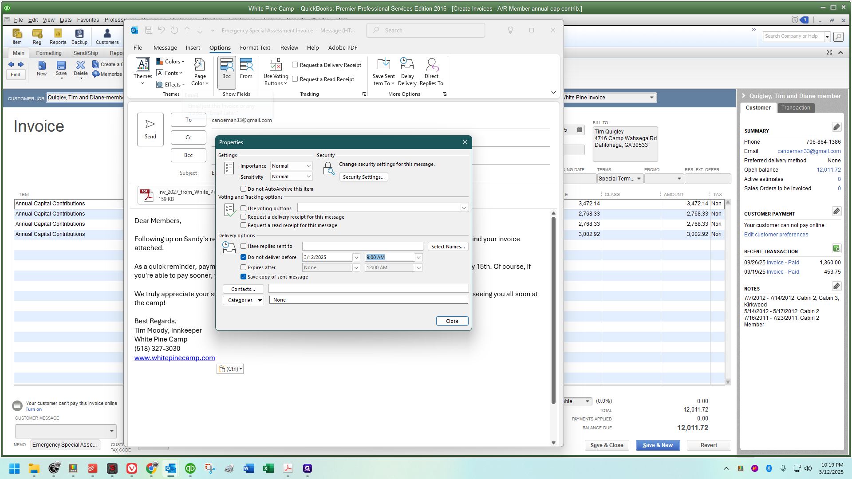Expand the Colors dropdown in Themes group
The width and height of the screenshot is (852, 479).
coord(170,61)
